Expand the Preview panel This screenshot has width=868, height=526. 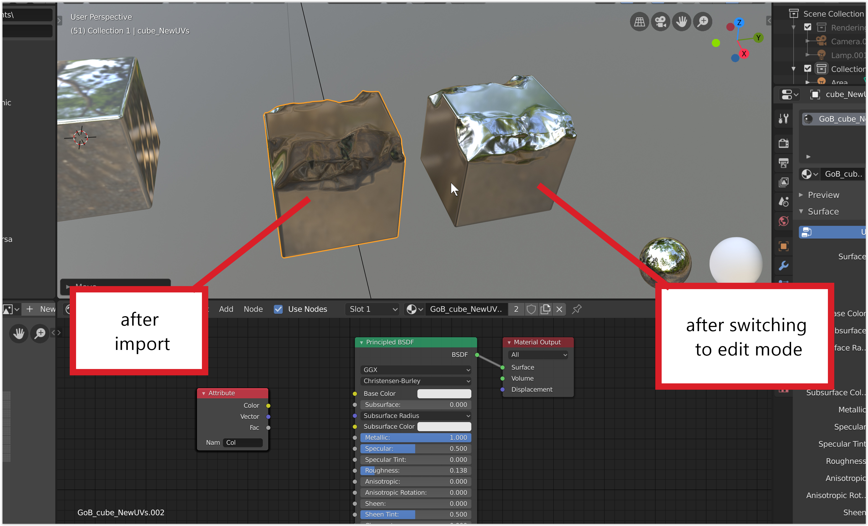click(823, 195)
